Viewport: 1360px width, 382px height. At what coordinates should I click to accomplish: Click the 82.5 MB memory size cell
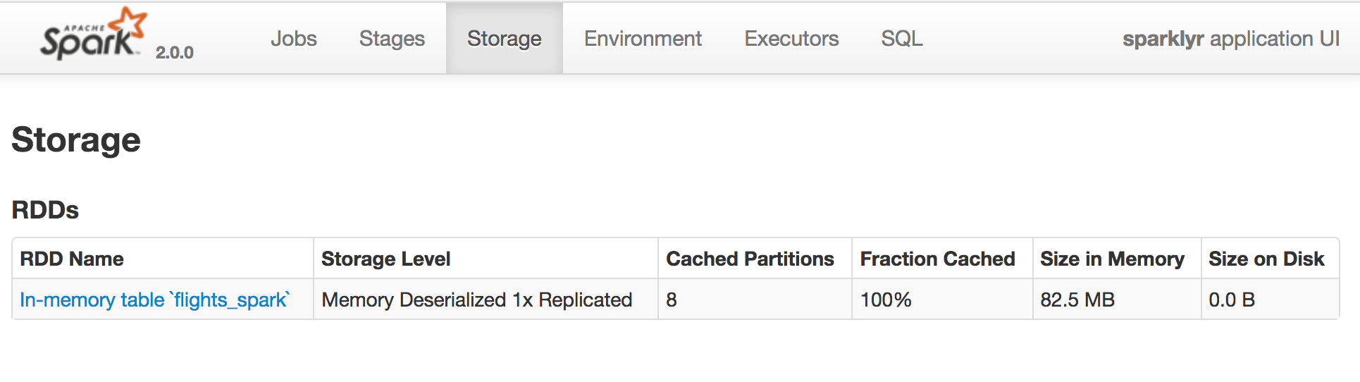pos(1077,300)
